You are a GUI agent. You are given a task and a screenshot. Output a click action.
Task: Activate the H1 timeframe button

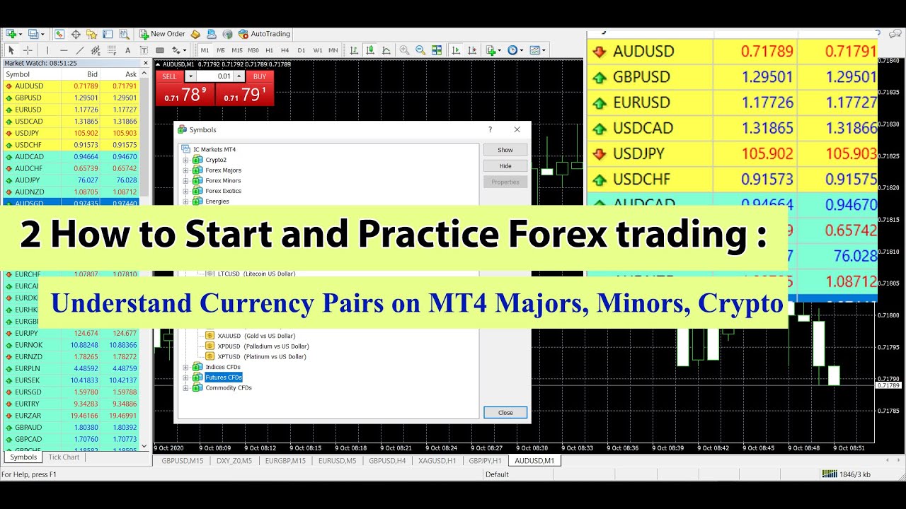point(270,50)
